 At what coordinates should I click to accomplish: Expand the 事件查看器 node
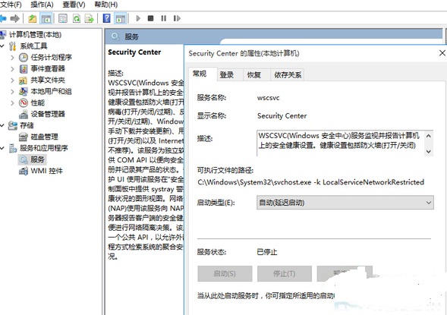coord(12,69)
